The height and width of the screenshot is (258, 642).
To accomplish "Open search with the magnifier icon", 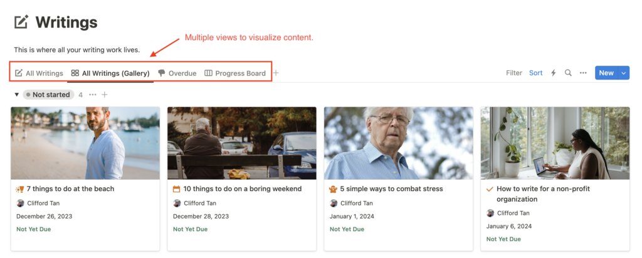I will pyautogui.click(x=568, y=73).
